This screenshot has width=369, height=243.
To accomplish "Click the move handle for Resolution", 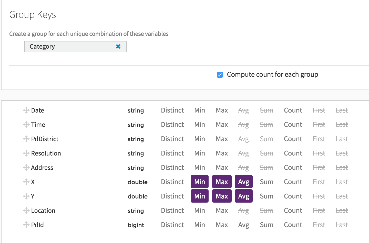I will click(26, 153).
